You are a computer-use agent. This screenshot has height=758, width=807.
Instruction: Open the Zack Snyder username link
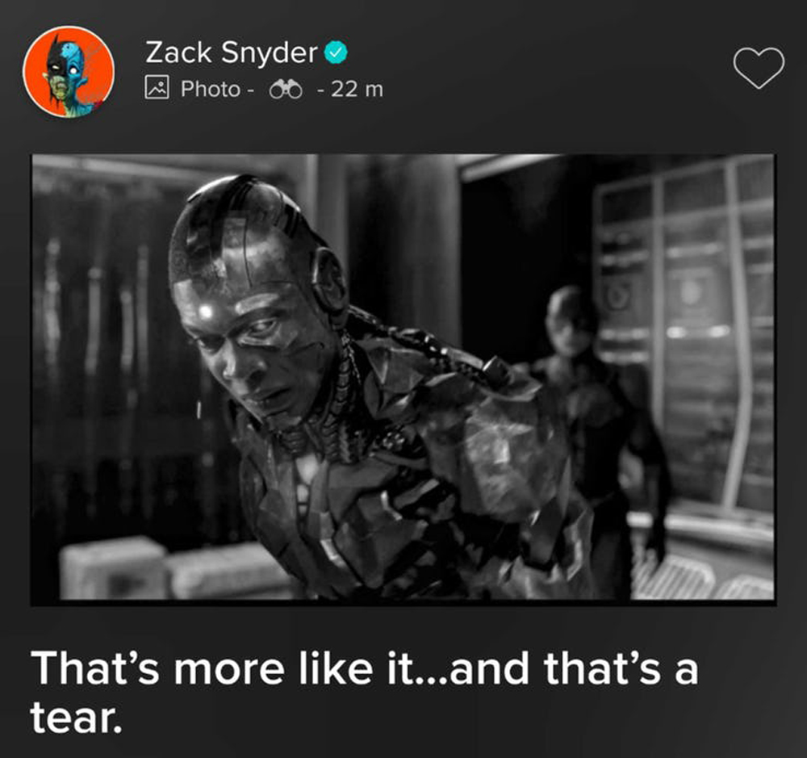(x=231, y=52)
